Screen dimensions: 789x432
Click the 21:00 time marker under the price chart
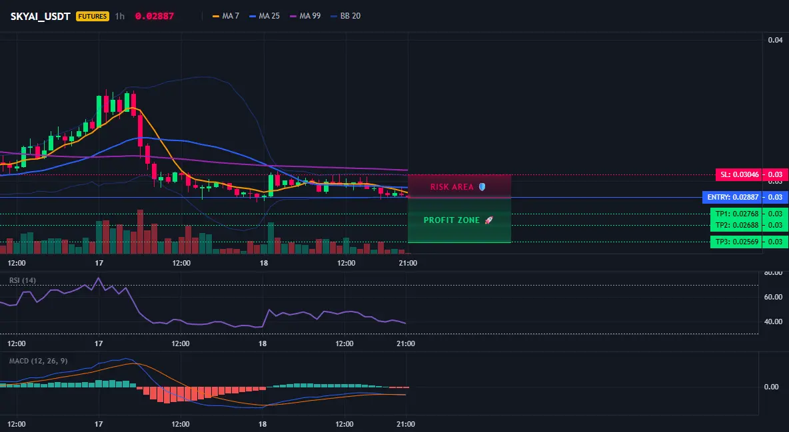tap(408, 263)
